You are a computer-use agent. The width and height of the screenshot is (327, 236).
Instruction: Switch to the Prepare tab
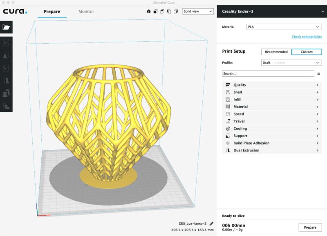[52, 11]
